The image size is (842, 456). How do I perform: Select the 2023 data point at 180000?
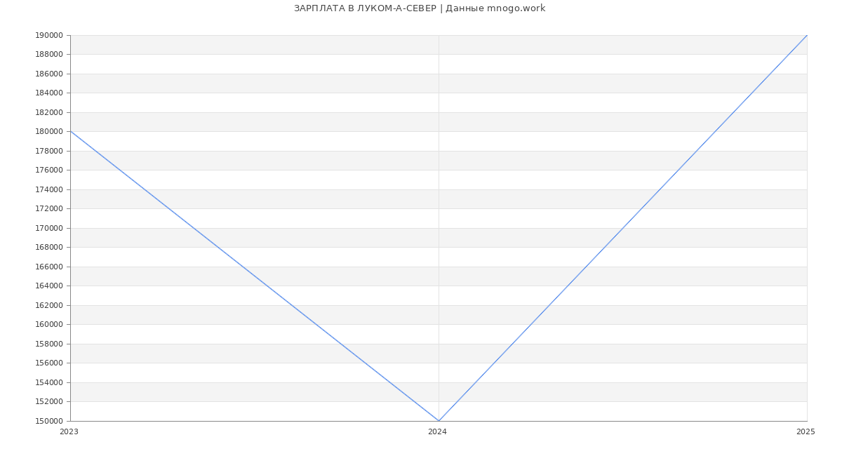[x=70, y=131]
